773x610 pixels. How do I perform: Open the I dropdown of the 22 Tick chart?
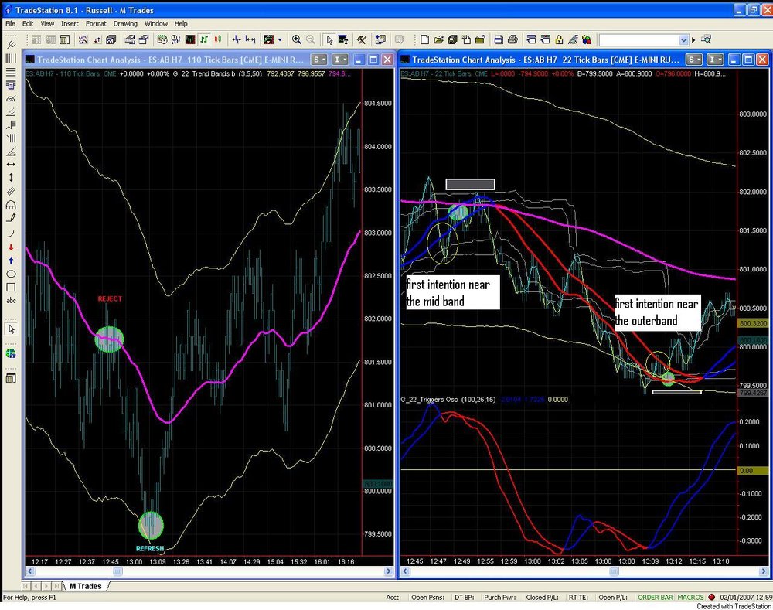click(715, 60)
